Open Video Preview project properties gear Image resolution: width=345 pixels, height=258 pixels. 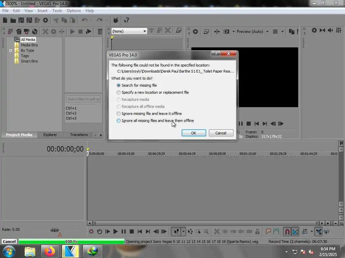195,32
